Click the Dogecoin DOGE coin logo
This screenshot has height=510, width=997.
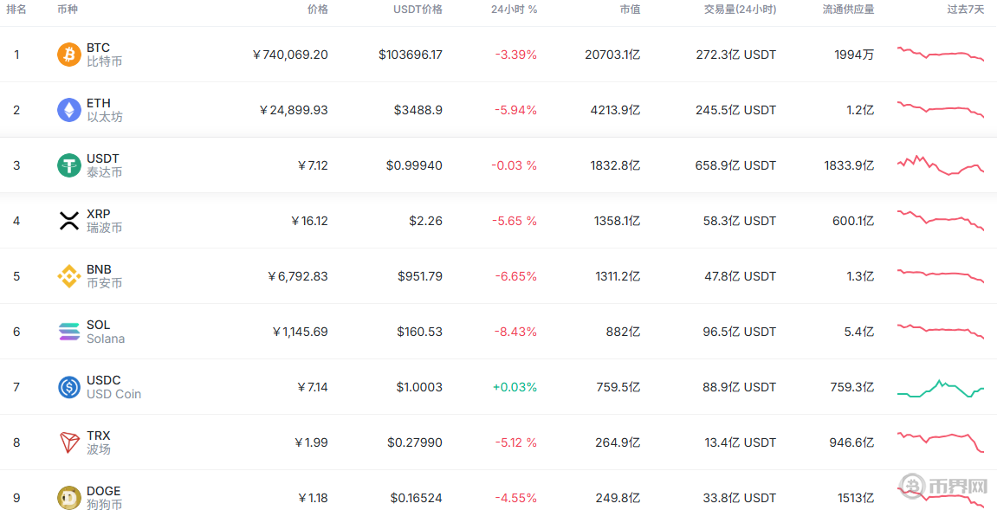[69, 498]
